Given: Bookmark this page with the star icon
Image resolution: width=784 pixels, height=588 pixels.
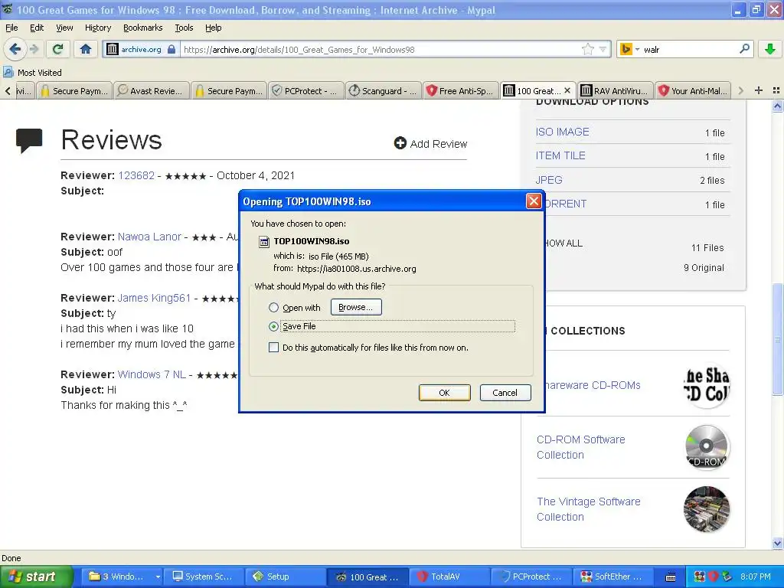Looking at the screenshot, I should point(588,49).
